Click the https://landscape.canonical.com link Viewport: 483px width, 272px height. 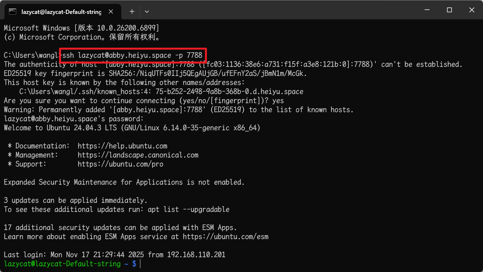click(x=138, y=155)
